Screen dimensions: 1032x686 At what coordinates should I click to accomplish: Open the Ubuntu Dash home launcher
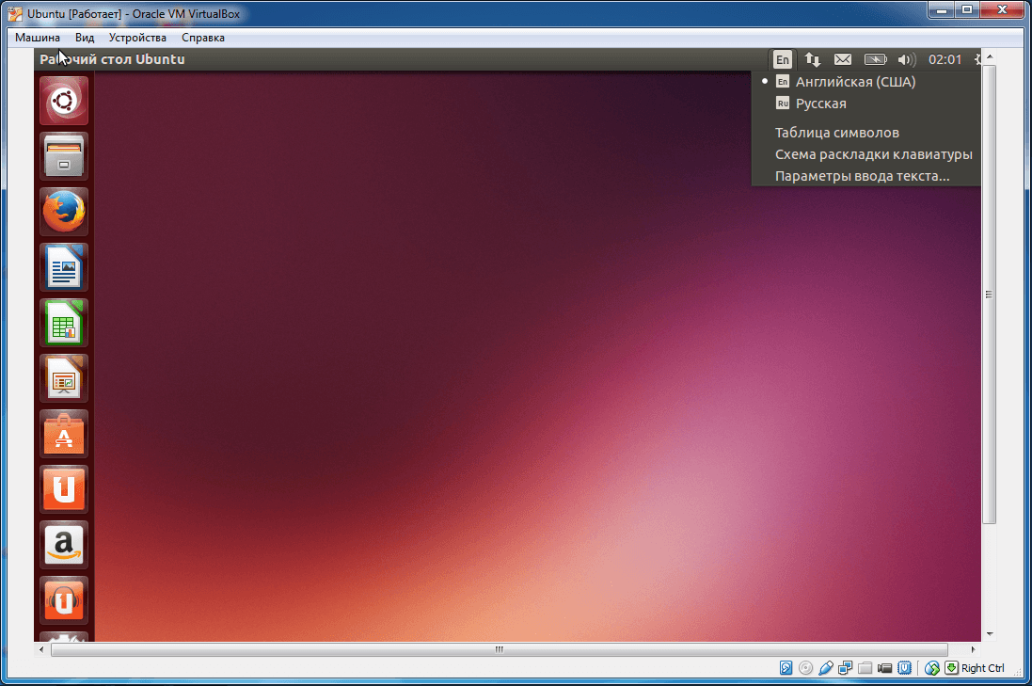click(x=64, y=101)
